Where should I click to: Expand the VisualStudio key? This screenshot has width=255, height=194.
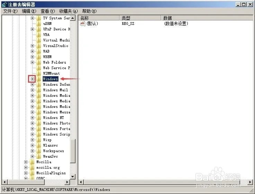[32, 46]
